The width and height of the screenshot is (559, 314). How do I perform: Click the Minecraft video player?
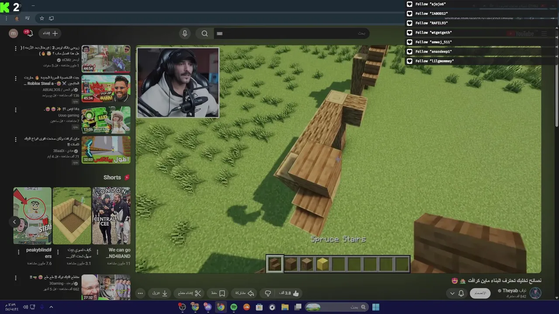tap(338, 159)
